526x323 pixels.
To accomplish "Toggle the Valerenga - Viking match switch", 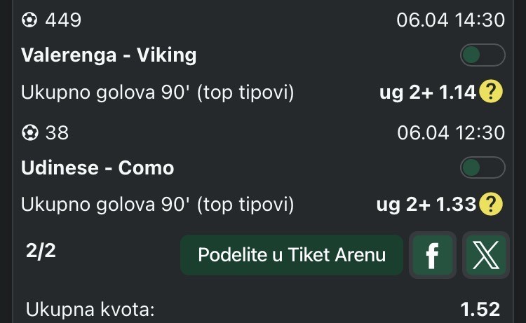I will point(483,55).
